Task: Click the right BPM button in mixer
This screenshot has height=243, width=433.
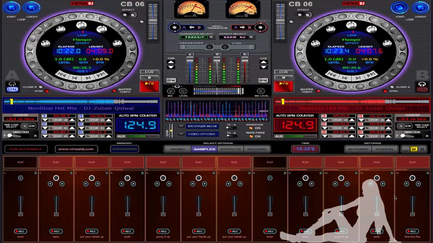Action: [x=263, y=80]
